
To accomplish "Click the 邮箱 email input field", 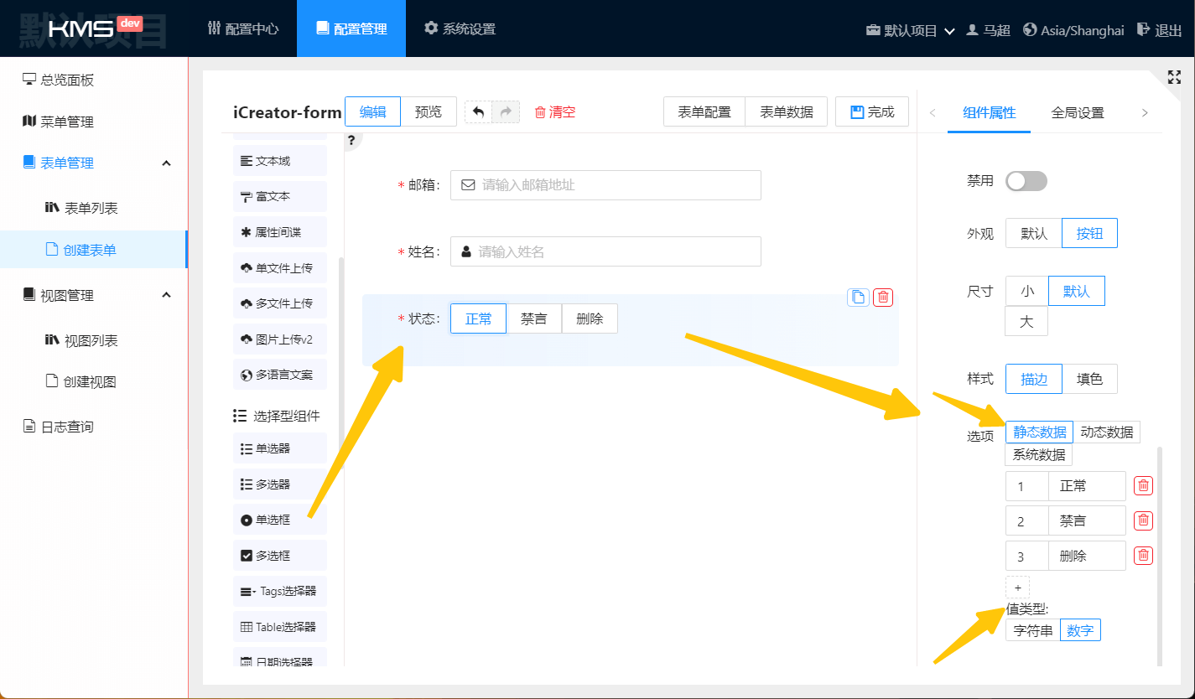I will (x=605, y=185).
